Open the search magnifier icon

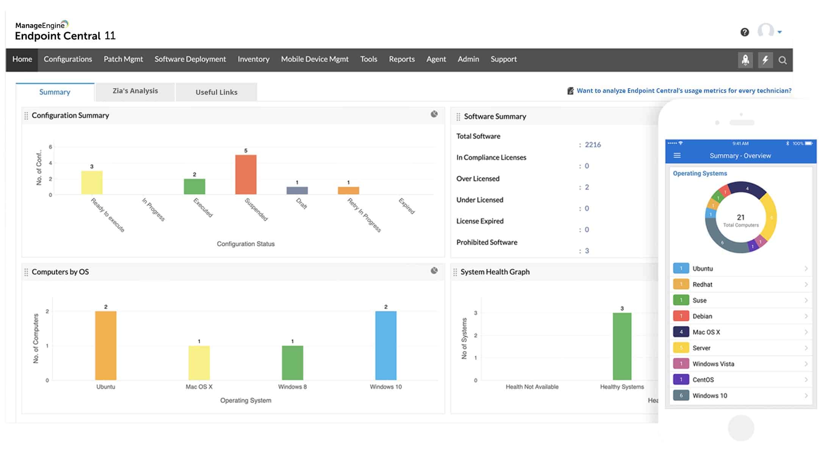click(783, 60)
